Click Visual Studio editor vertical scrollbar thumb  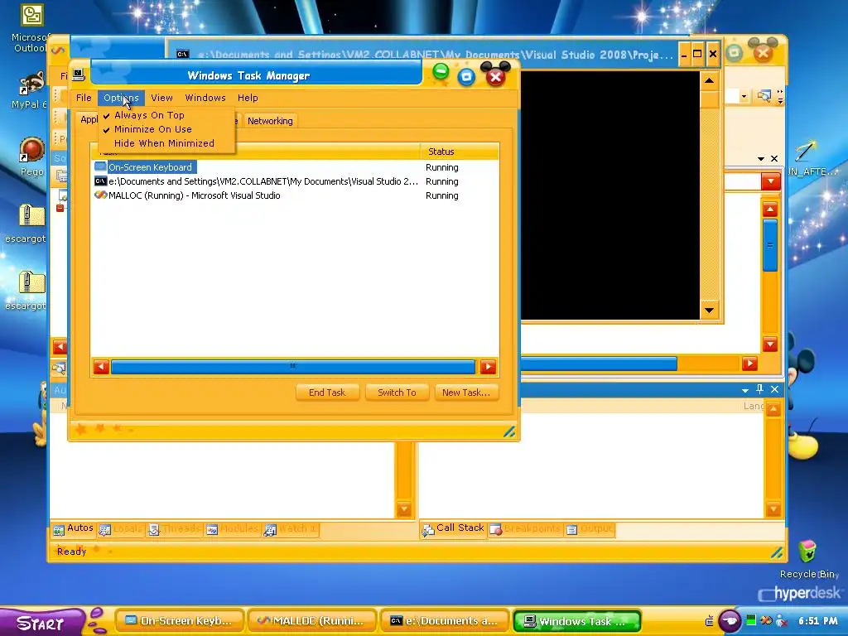(x=770, y=245)
